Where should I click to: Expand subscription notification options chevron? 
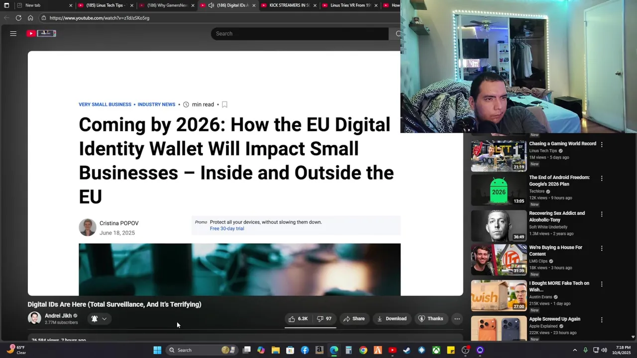(104, 319)
